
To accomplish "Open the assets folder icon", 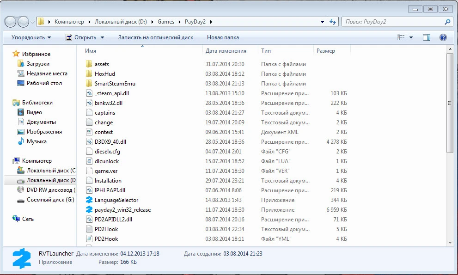I will click(89, 64).
